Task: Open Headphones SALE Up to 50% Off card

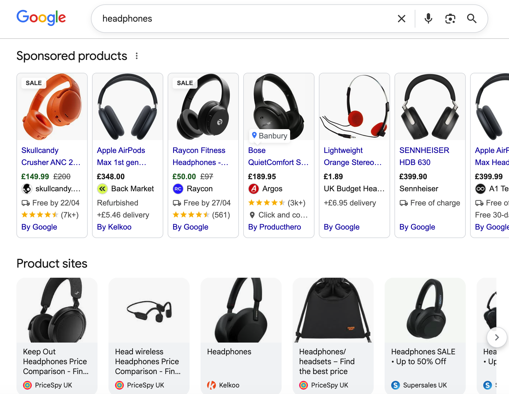Action: click(x=425, y=336)
